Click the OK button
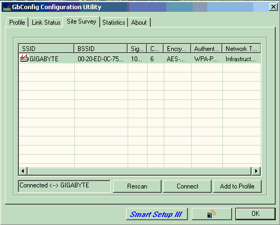This screenshot has height=225, width=280. click(255, 214)
